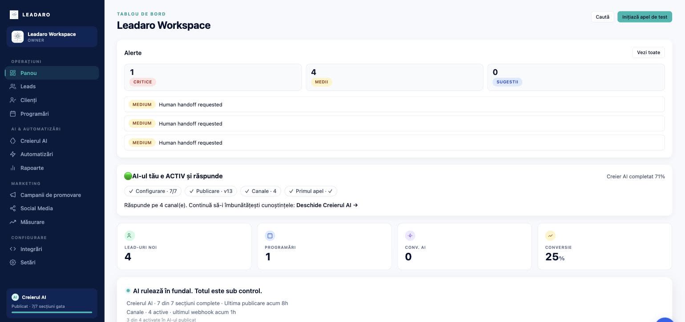Click the purple icon on Conv. AI card

point(410,236)
